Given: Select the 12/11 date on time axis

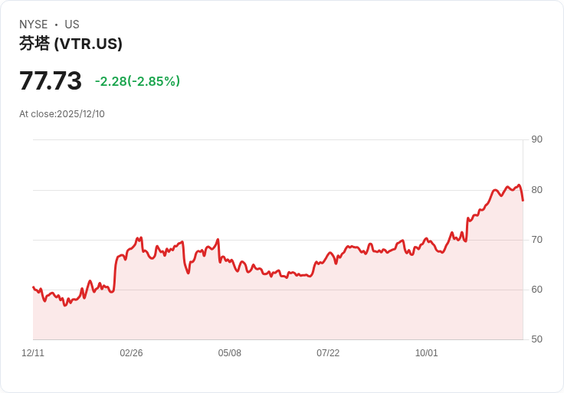Looking at the screenshot, I should click(x=33, y=353).
